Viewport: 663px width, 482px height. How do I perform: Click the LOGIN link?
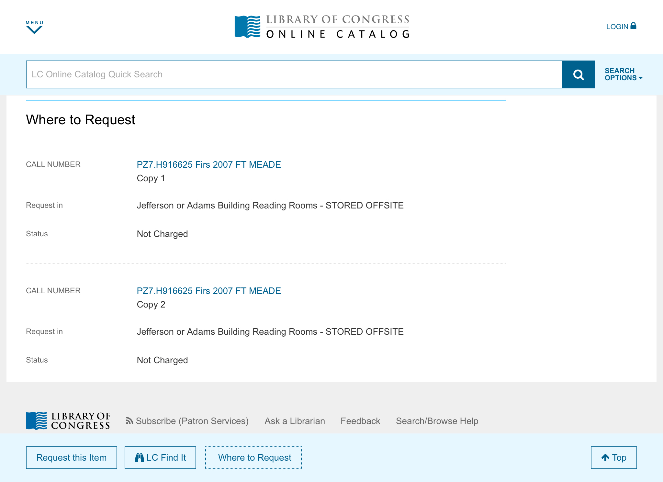pyautogui.click(x=617, y=27)
